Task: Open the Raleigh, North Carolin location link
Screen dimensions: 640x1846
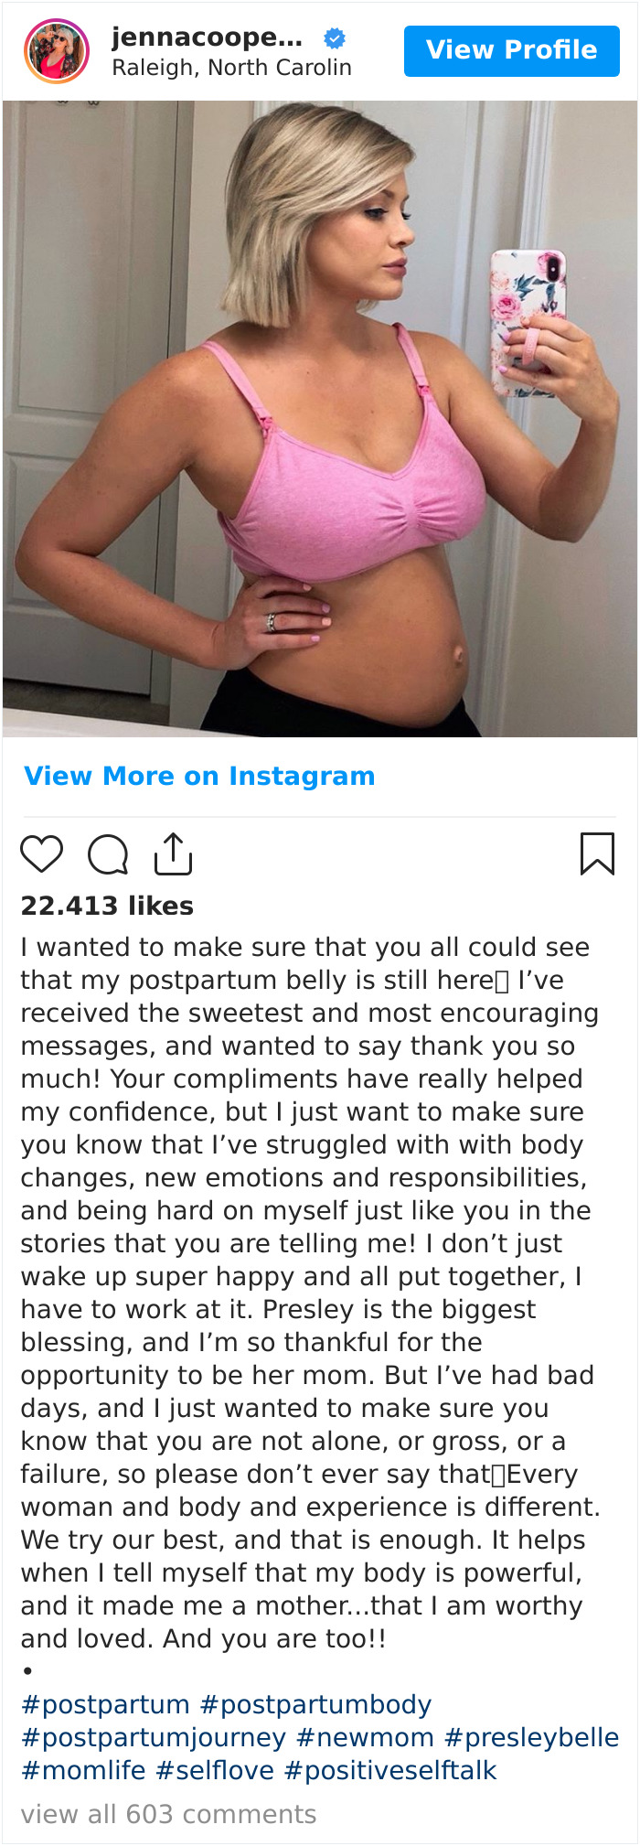Action: coord(231,68)
